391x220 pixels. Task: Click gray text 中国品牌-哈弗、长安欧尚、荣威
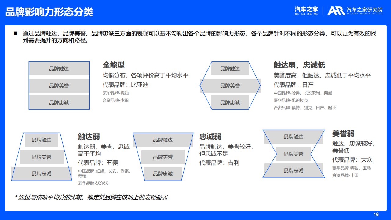pos(303,93)
